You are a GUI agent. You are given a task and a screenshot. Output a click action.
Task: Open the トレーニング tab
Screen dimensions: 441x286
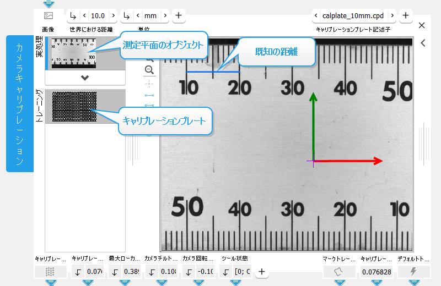pyautogui.click(x=39, y=107)
